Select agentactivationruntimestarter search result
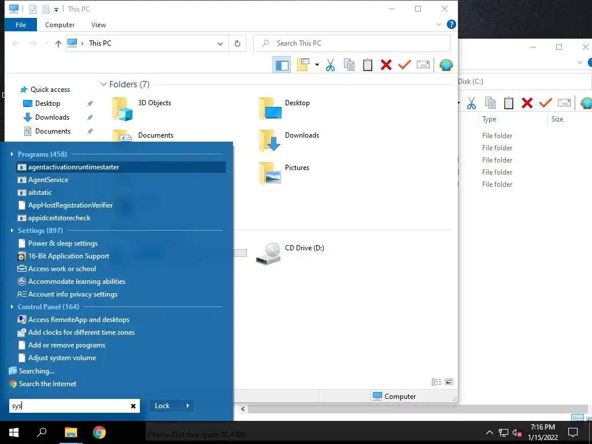 [x=121, y=167]
